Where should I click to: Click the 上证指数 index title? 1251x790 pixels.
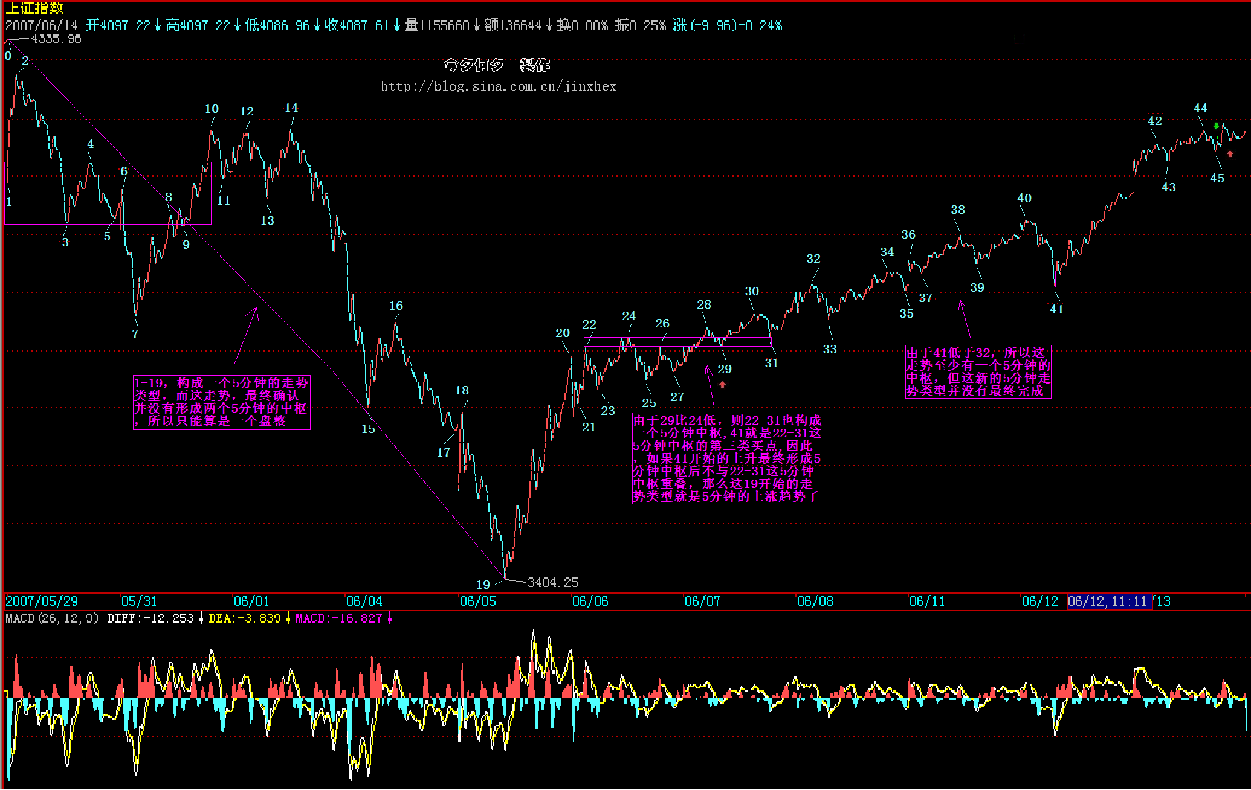point(34,8)
